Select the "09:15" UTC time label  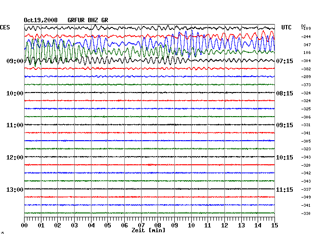pyautogui.click(x=285, y=125)
